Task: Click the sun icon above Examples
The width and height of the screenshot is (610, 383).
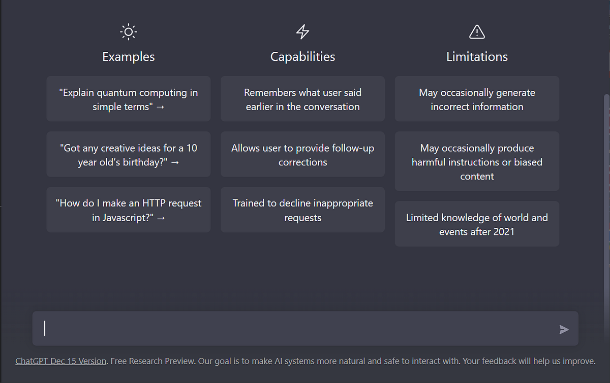Action: coord(129,32)
